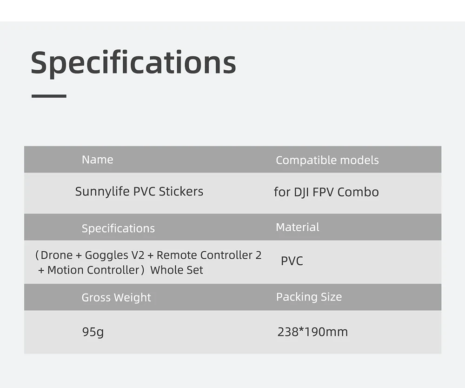Click the word Drone in specifications cell
The height and width of the screenshot is (388, 465).
tap(57, 255)
